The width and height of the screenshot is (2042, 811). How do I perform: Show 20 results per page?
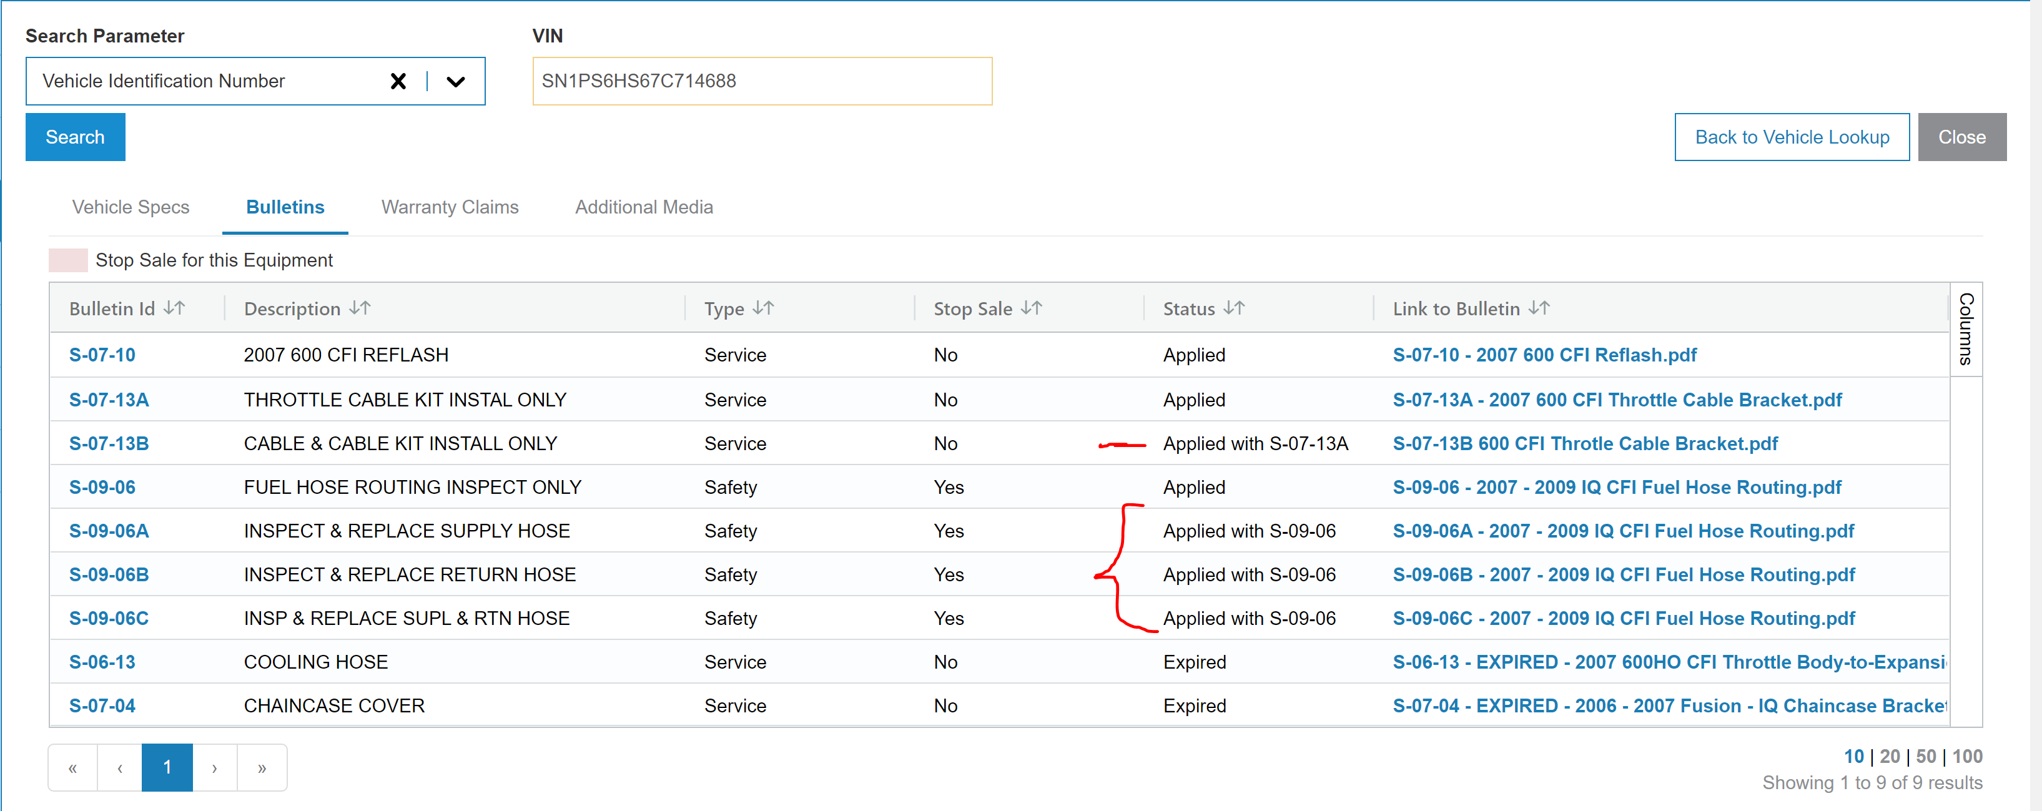(x=1890, y=756)
